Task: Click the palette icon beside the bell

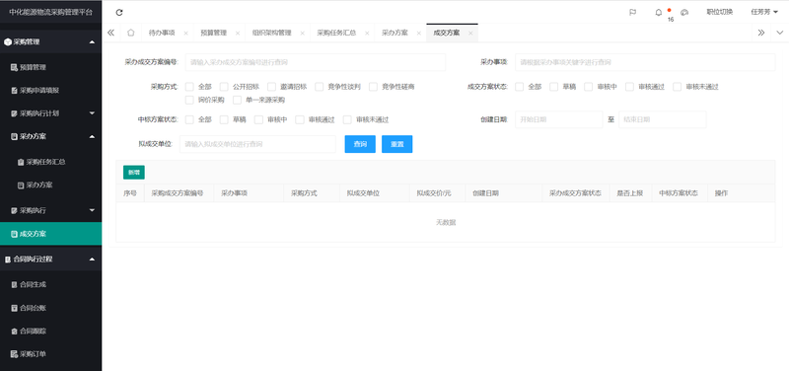Action: (683, 13)
